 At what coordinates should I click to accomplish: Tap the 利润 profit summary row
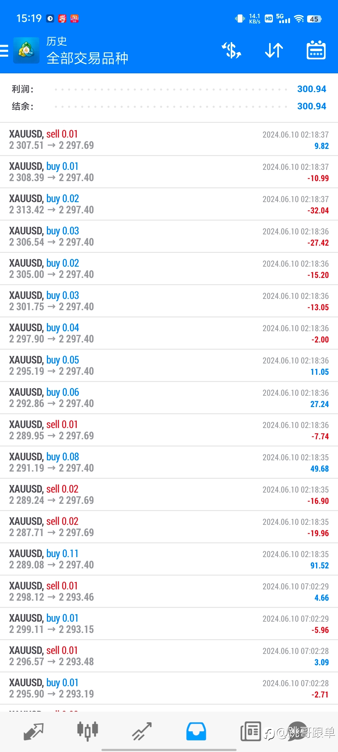tap(169, 89)
